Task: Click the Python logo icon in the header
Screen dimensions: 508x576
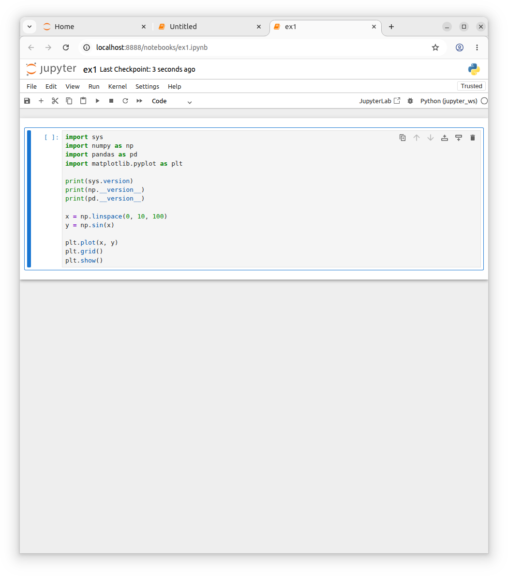Action: pyautogui.click(x=474, y=69)
